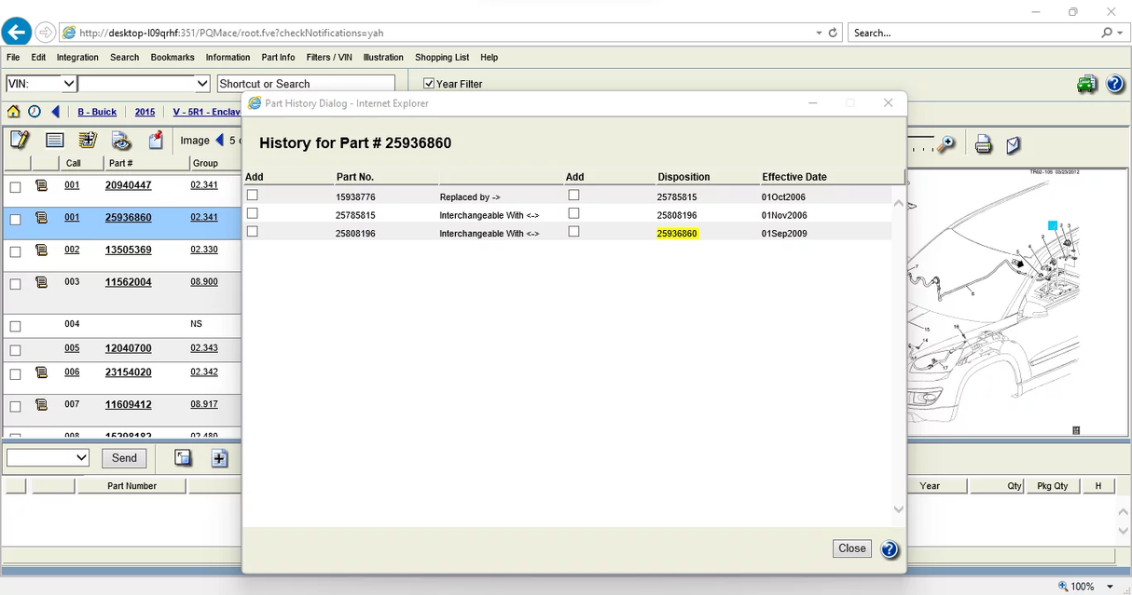Check the Add box for part 15938776

pos(253,196)
